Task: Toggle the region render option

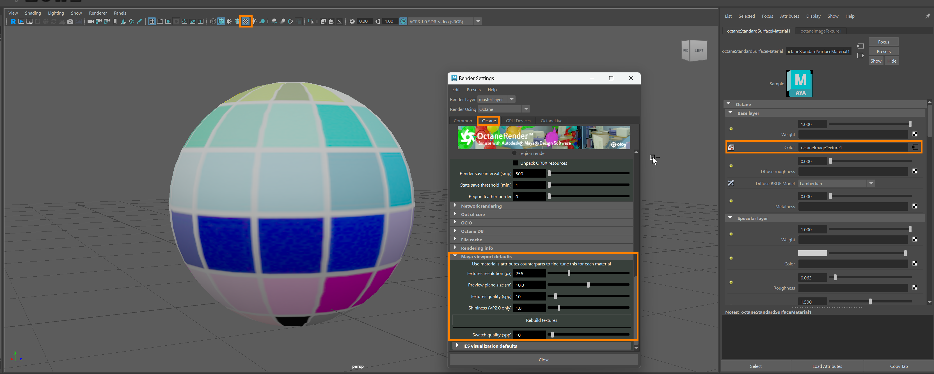Action: 514,153
